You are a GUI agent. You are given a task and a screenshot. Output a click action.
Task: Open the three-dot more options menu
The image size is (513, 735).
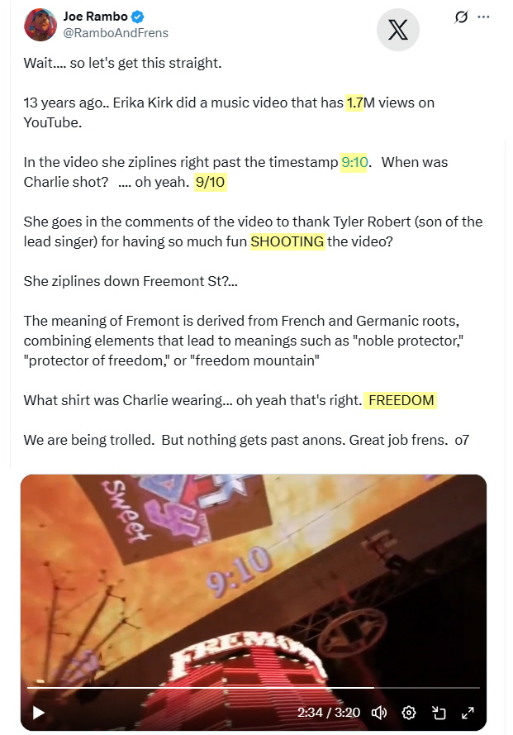(483, 17)
